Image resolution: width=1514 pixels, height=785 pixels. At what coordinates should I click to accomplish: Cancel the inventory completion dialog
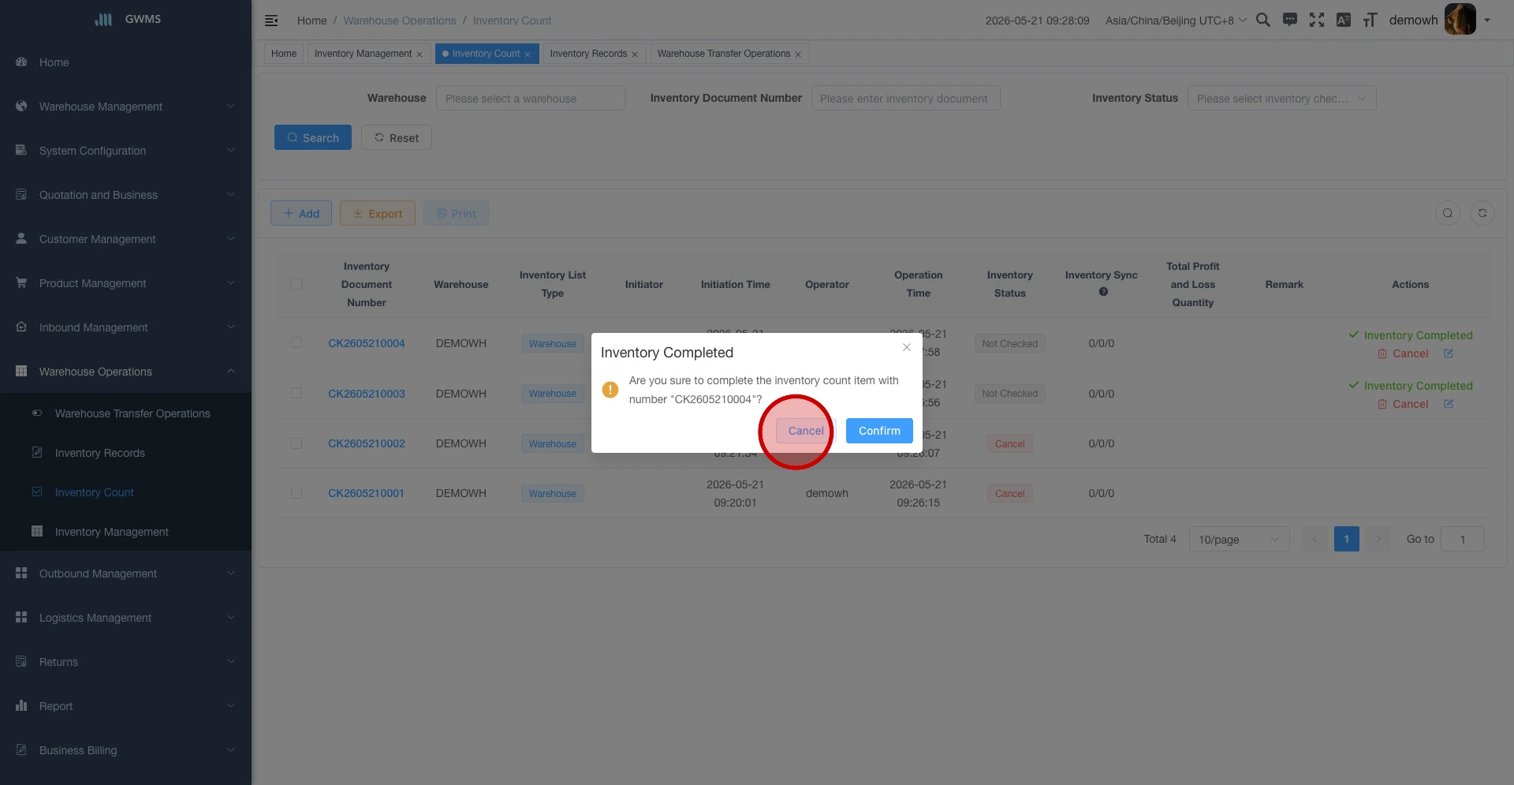[x=806, y=431]
